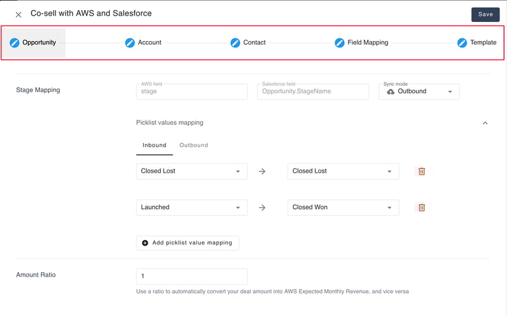The height and width of the screenshot is (315, 507).
Task: Collapse the Picklist values mapping section
Action: [x=485, y=123]
